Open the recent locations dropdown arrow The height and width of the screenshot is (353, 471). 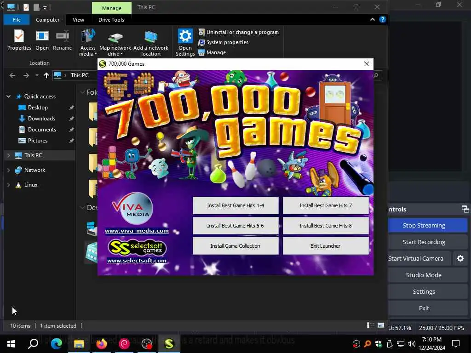click(37, 75)
